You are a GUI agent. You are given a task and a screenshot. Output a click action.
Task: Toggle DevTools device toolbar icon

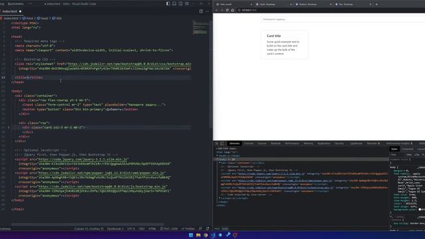(x=222, y=143)
